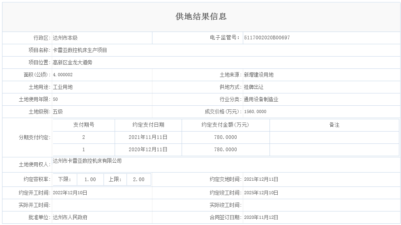Click the 供地方式 value 挂牌出让
The height and width of the screenshot is (225, 401).
pyautogui.click(x=254, y=87)
